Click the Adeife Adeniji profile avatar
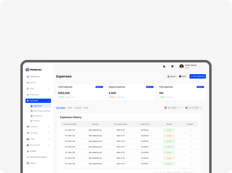232x173 pixels. (x=182, y=66)
